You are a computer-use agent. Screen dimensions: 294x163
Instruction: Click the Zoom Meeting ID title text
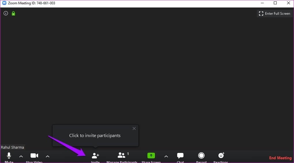[31, 3]
